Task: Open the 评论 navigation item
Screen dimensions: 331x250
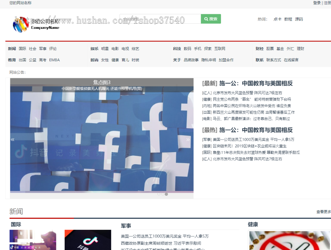Action: pos(53,49)
